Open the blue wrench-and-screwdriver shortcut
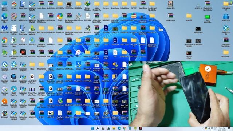This screenshot has width=233, height=131. coord(14,89)
